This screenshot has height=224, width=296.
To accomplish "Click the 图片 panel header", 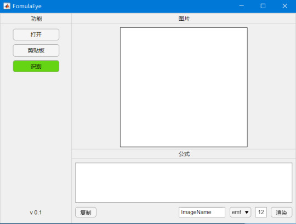I will click(x=184, y=19).
